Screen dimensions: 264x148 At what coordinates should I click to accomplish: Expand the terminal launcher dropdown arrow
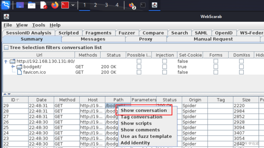73,5
